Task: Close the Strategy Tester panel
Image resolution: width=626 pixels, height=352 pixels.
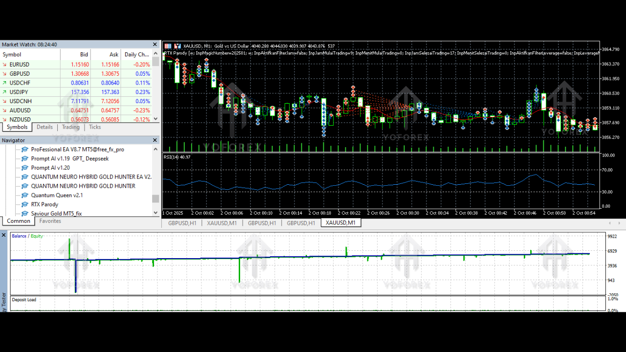Action: point(4,236)
